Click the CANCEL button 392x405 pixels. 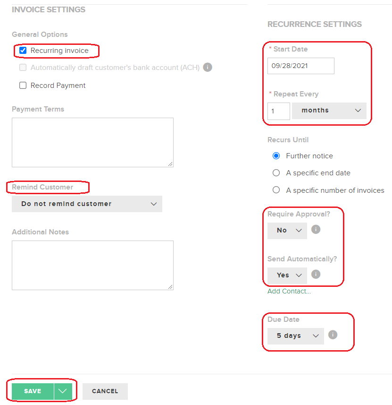coord(105,391)
